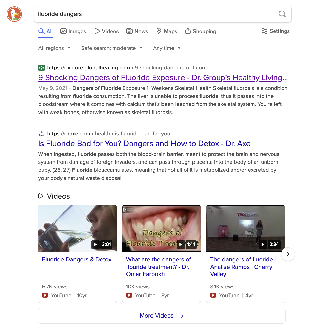This screenshot has height=325, width=323.
Task: Click the next videos carousel arrow
Action: click(x=288, y=254)
